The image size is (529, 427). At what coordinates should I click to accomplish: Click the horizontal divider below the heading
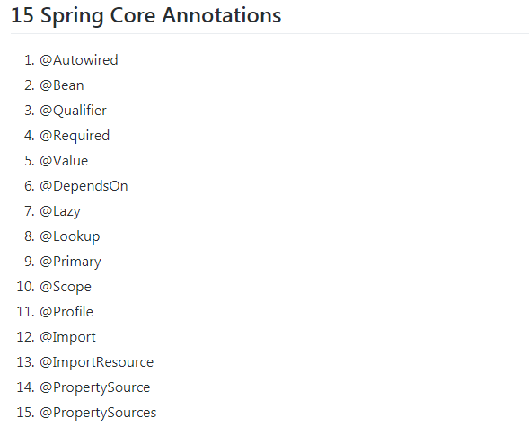pyautogui.click(x=270, y=34)
